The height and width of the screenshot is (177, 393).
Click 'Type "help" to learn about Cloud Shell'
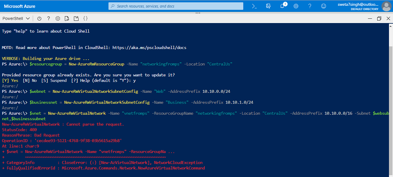coord(46,31)
